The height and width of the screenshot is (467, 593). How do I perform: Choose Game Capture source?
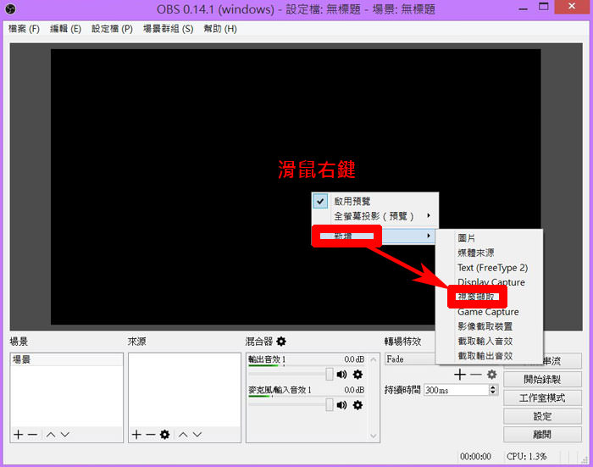click(489, 312)
